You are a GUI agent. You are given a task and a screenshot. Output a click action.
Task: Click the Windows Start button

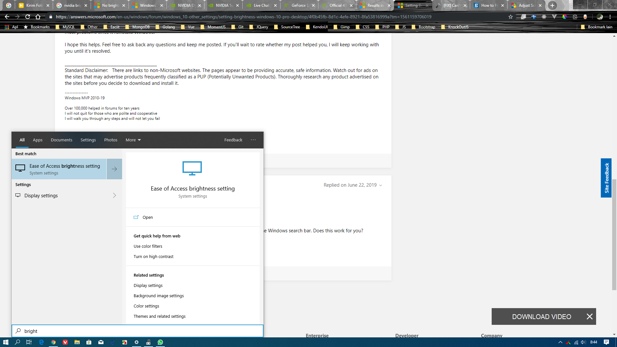click(x=5, y=342)
